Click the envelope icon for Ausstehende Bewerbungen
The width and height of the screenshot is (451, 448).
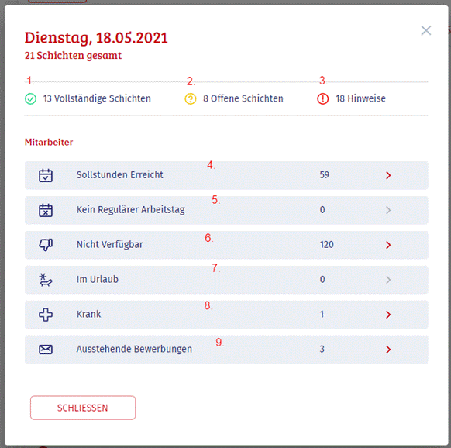(46, 350)
